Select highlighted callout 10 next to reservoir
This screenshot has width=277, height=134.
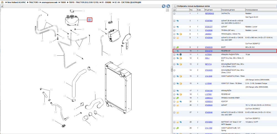point(90,20)
